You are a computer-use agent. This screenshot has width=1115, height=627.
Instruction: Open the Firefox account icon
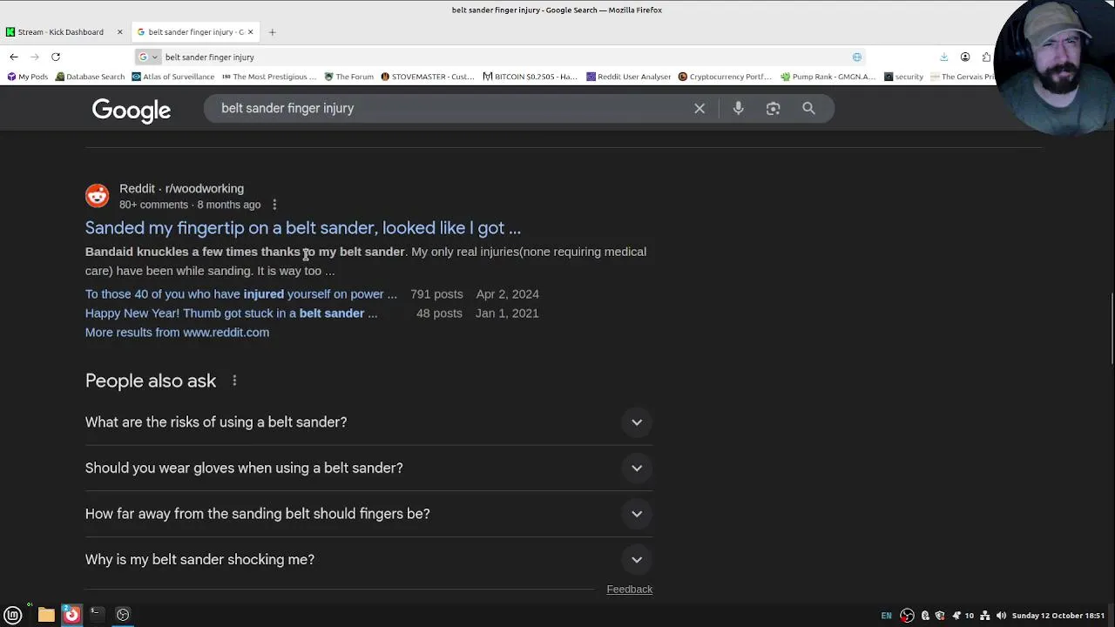[x=965, y=57]
